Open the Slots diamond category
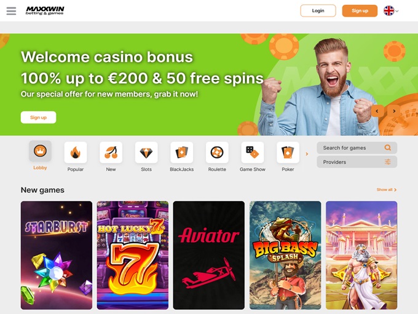 (146, 152)
